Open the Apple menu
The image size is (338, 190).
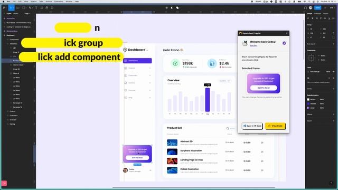tap(3, 1)
